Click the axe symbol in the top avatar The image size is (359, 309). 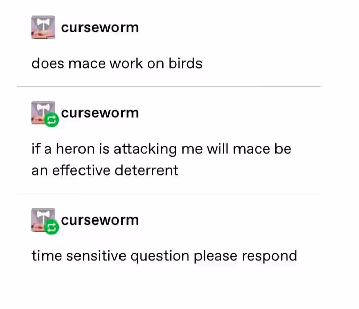(44, 24)
